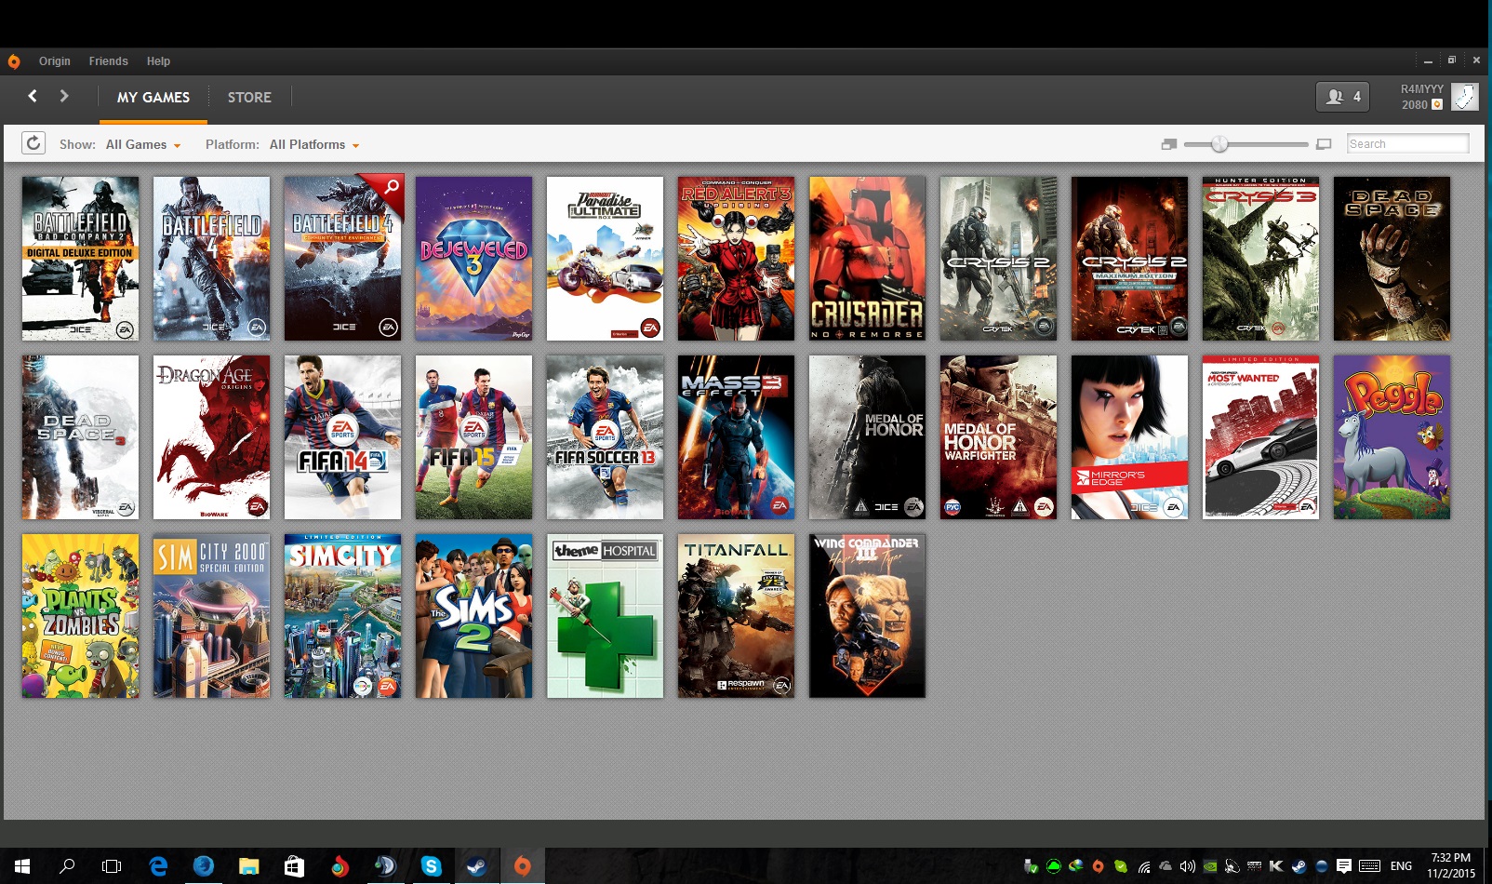Viewport: 1492px width, 884px height.
Task: Click the Origin taskbar button
Action: [x=523, y=866]
